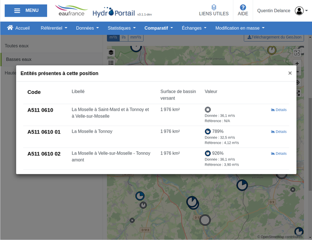Screen dimensions: 312x240
Task: Click label La Moselle à Tonnoy
Action: coord(92,132)
